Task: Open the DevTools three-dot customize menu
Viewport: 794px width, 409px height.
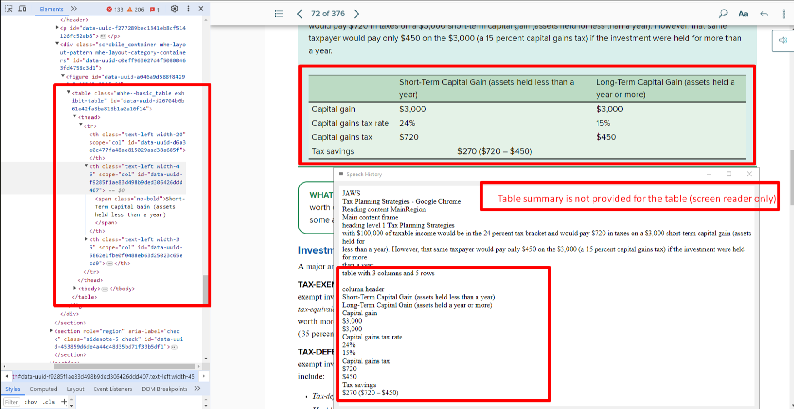Action: coord(188,9)
